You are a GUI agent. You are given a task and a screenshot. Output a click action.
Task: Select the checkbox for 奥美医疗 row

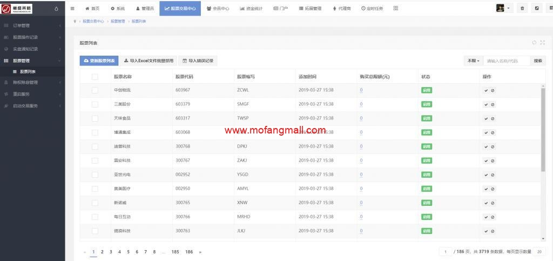[95, 189]
